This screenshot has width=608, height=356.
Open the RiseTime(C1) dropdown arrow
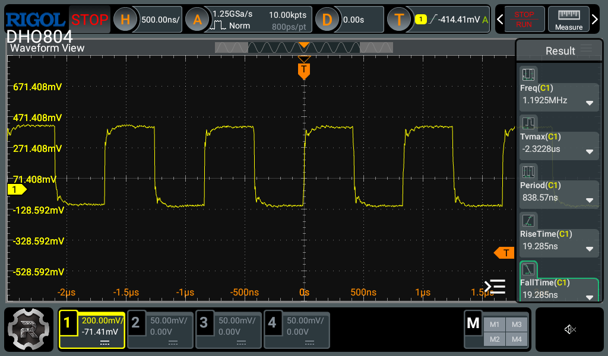click(590, 249)
